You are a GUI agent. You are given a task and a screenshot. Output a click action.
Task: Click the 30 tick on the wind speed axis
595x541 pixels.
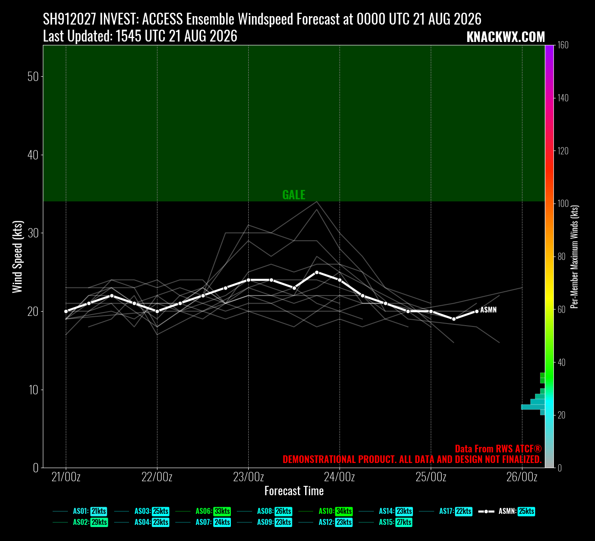pos(33,233)
